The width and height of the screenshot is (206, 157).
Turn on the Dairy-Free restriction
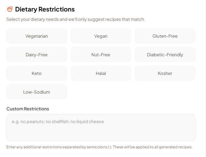point(37,55)
